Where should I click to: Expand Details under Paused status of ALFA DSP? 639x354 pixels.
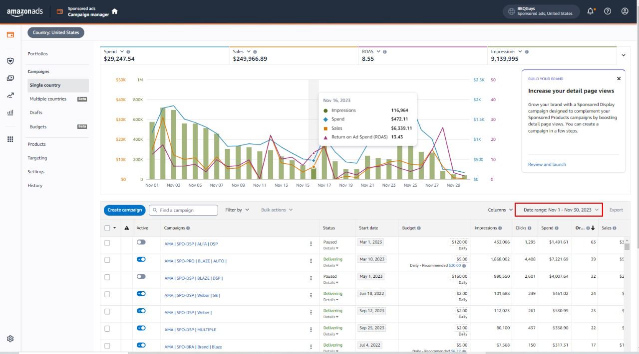coord(330,248)
